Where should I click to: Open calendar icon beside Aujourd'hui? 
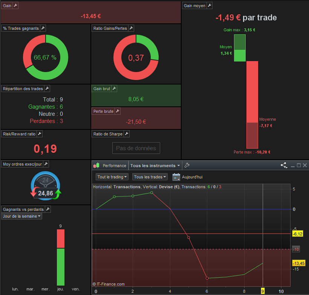(x=176, y=177)
